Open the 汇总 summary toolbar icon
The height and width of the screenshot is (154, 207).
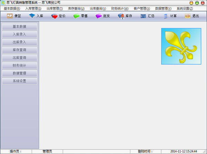(x=143, y=16)
